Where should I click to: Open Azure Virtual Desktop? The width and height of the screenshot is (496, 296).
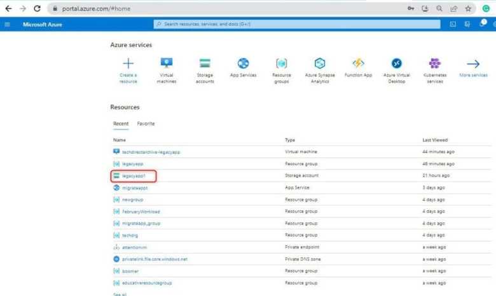point(396,71)
